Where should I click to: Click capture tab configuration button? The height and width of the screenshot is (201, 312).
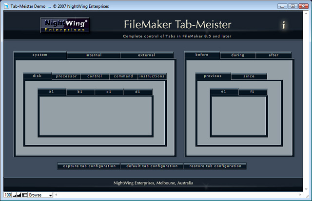[x=89, y=166]
